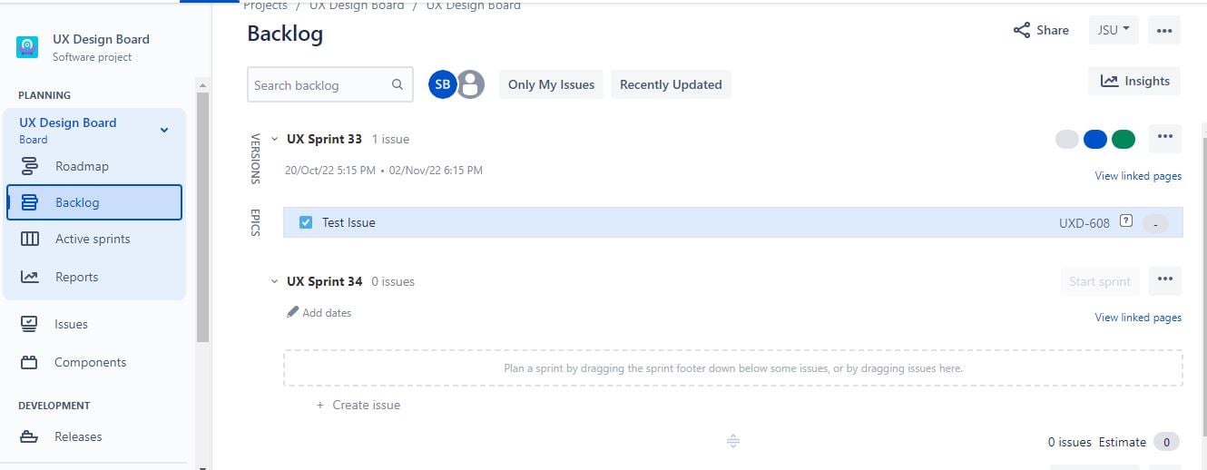Open the Roadmap page icon in sidebar
Screen dimensions: 1207x470
30,166
